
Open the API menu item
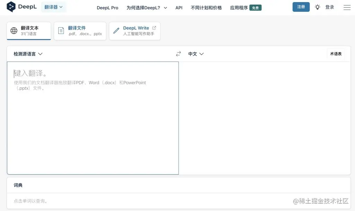point(179,8)
